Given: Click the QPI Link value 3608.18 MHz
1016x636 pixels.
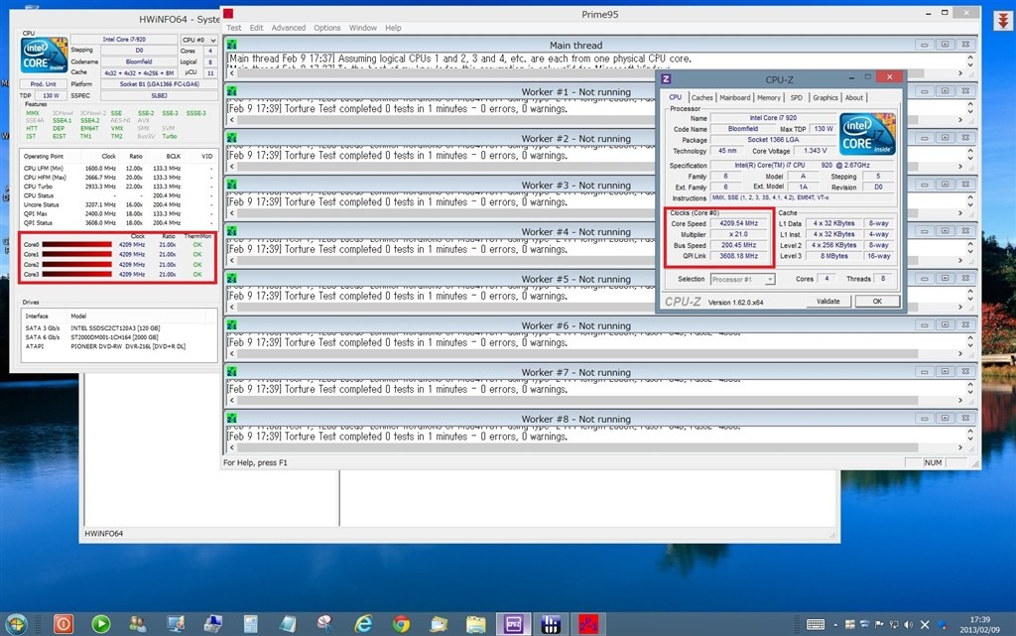Looking at the screenshot, I should pos(738,256).
